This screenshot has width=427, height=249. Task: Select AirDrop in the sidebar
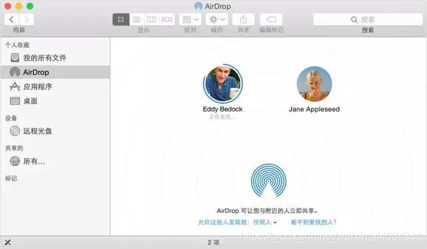[x=55, y=72]
